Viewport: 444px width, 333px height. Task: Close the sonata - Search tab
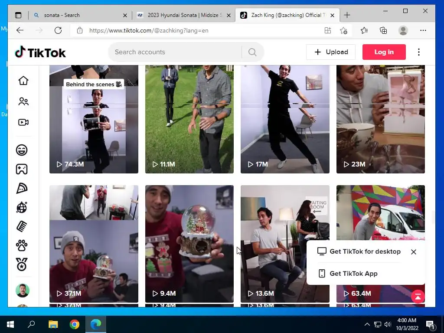click(125, 15)
